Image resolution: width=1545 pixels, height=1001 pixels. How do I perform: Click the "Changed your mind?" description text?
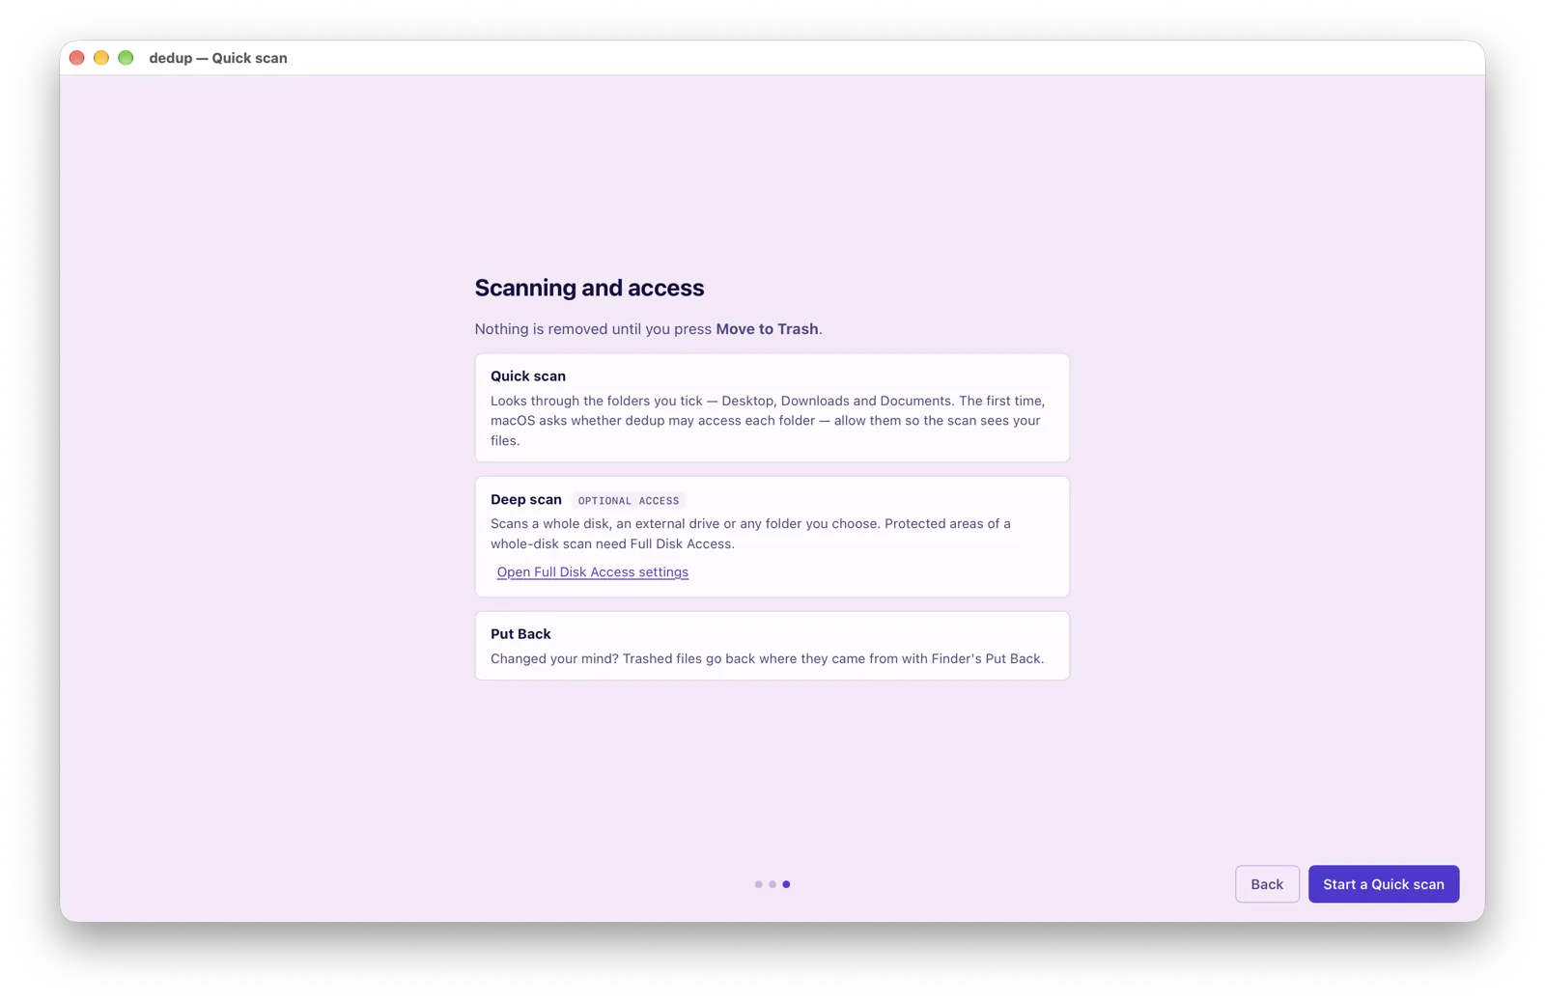pyautogui.click(x=767, y=658)
